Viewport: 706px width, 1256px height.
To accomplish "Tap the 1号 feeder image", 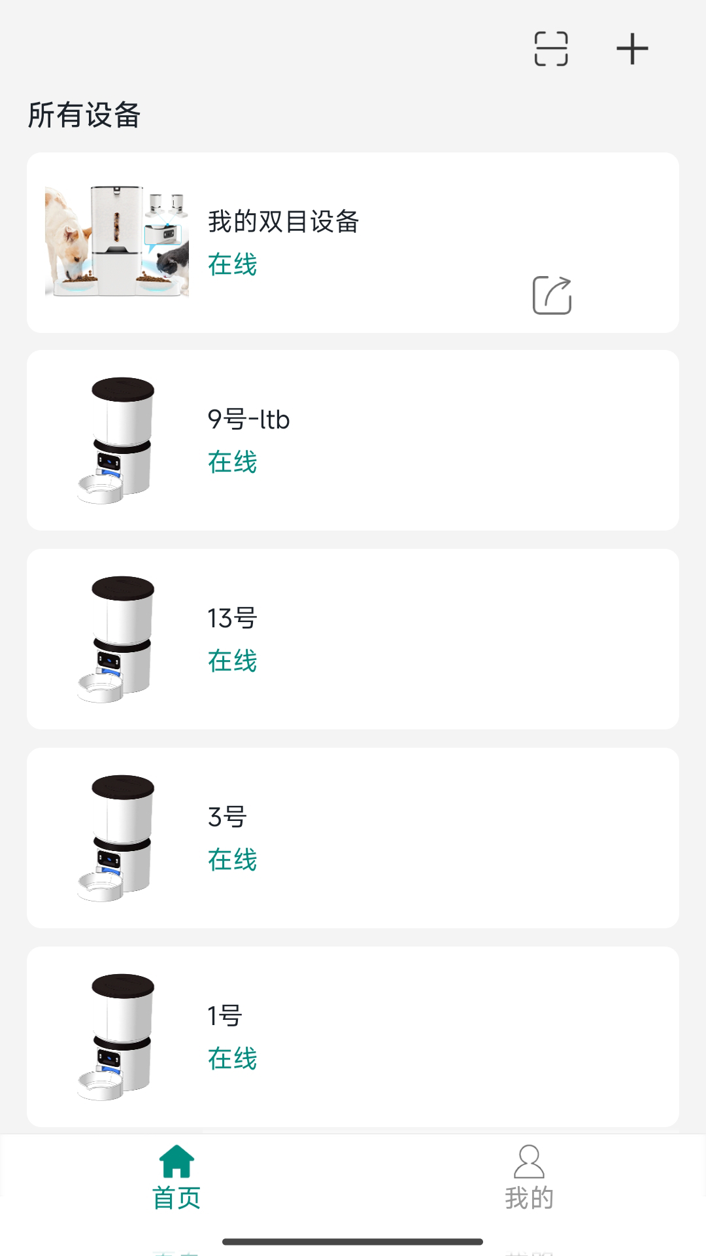I will pyautogui.click(x=117, y=1037).
